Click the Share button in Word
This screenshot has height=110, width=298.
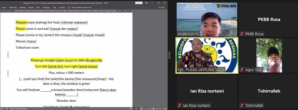coord(161,7)
